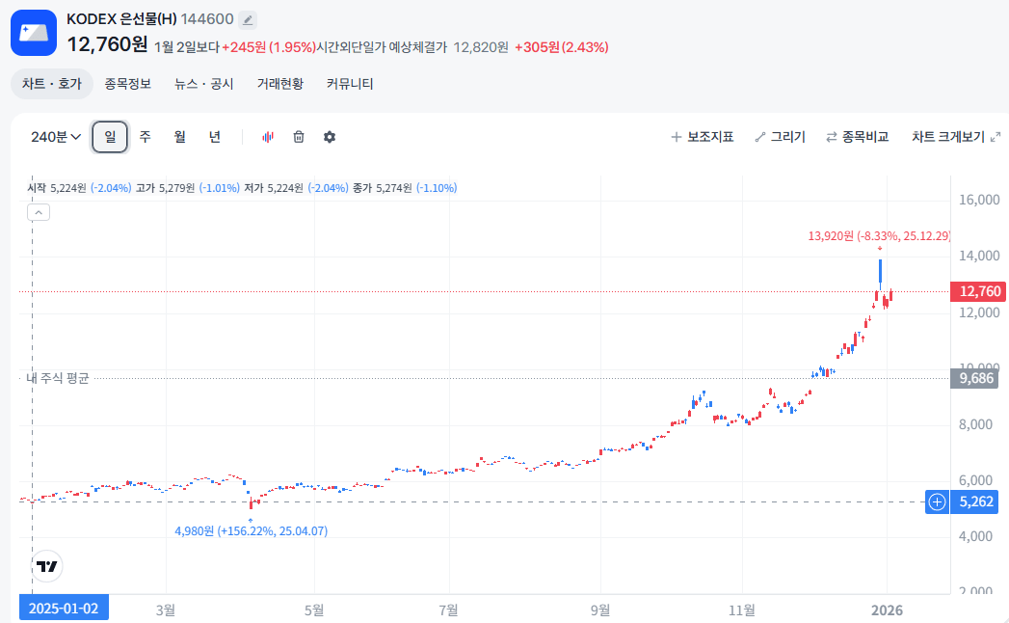Click the TradingView logo on chart

pyautogui.click(x=45, y=566)
